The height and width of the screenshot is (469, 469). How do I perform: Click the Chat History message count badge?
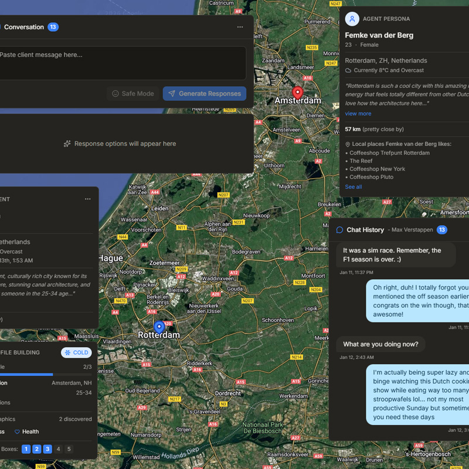point(441,230)
